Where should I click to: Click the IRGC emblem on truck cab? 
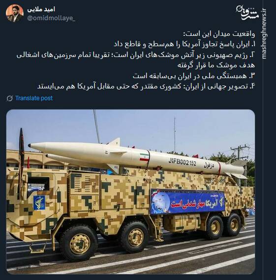tap(39, 203)
